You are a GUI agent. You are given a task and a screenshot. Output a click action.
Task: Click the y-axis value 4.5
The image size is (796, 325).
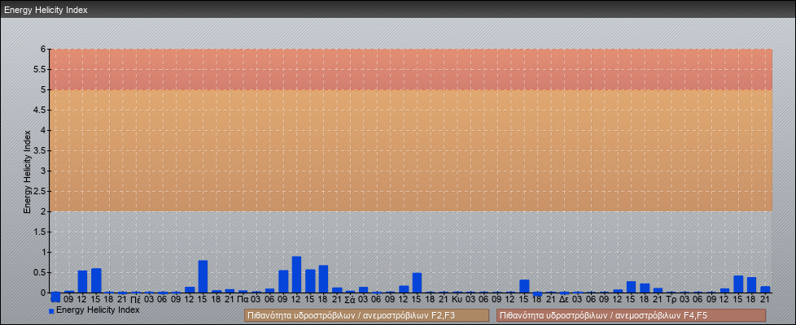tap(40, 110)
